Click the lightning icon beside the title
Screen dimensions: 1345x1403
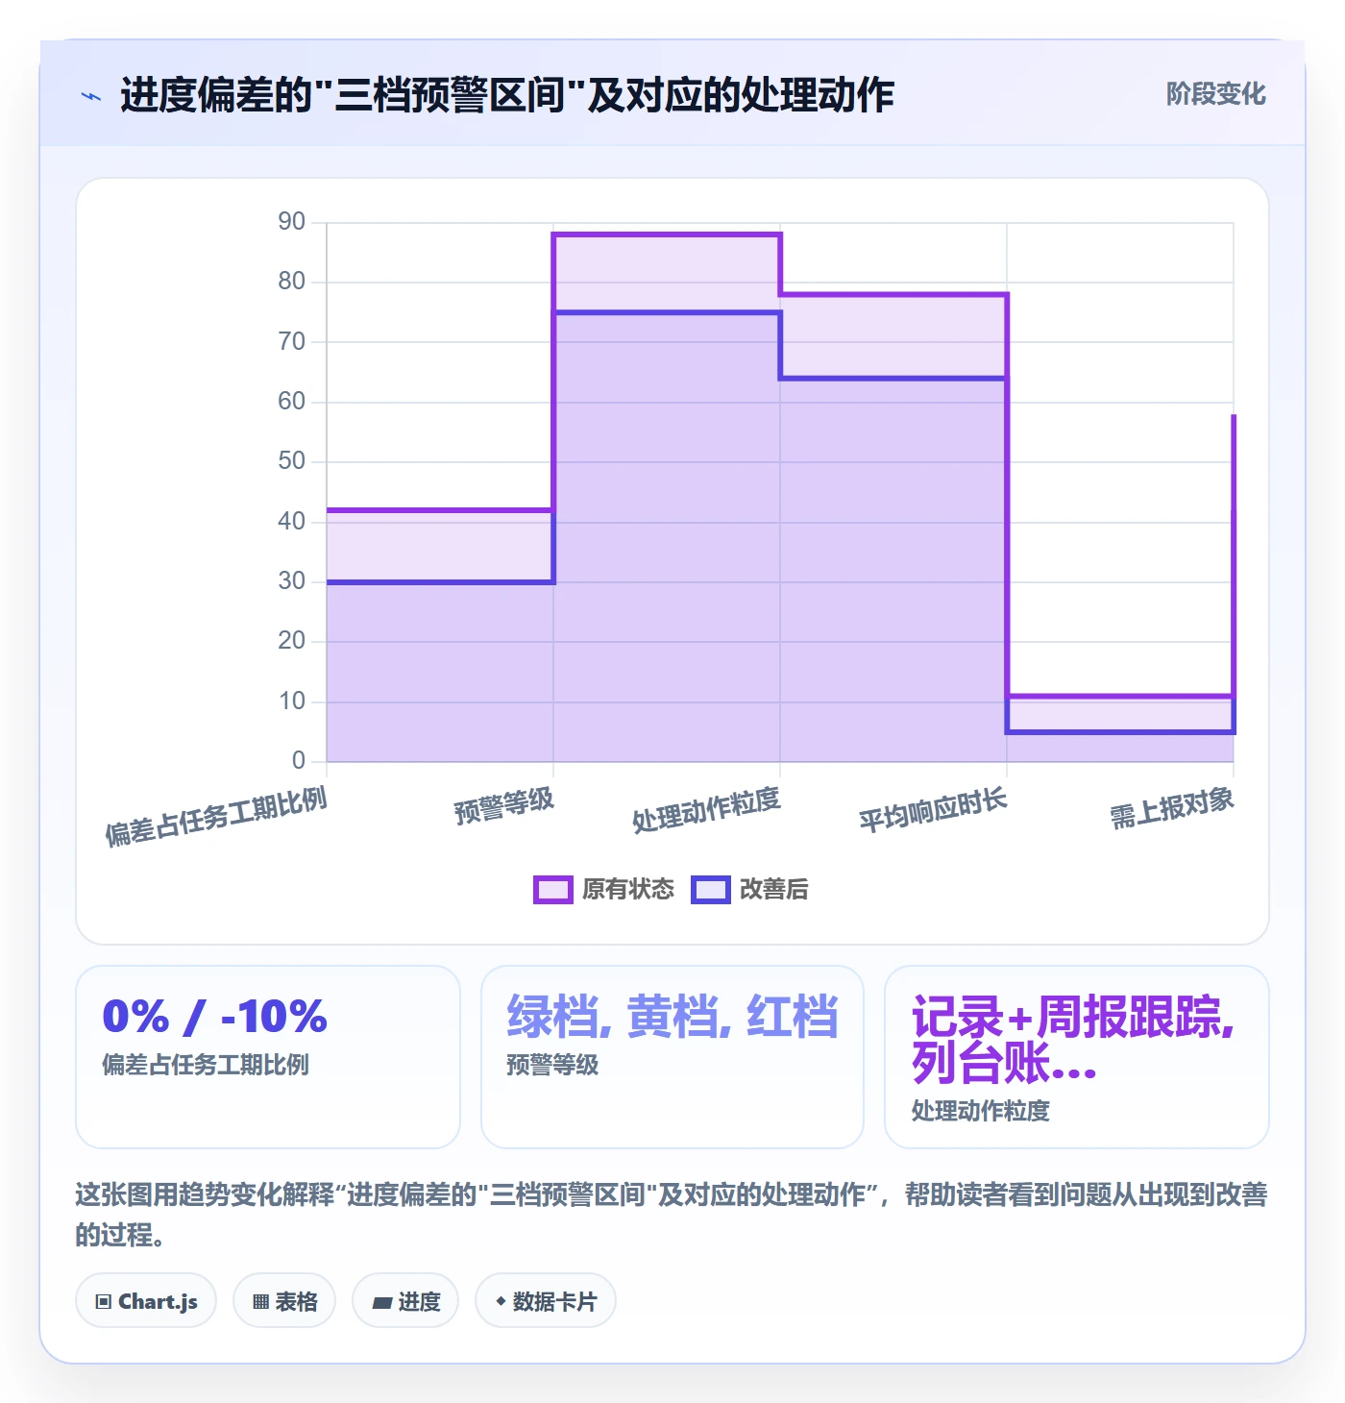pos(91,96)
